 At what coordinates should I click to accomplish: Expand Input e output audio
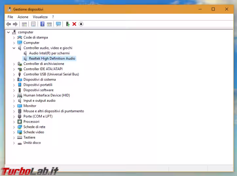pyautogui.click(x=14, y=101)
